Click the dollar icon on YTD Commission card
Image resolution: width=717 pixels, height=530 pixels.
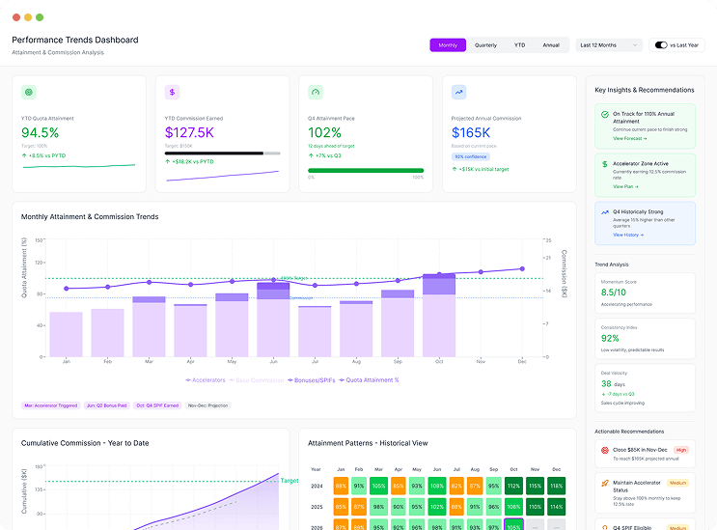(173, 93)
